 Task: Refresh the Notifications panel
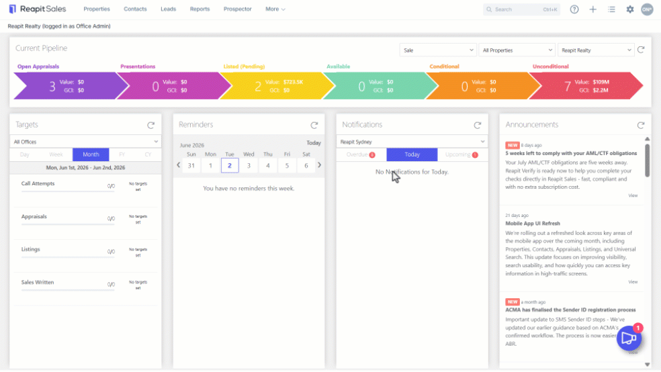coord(477,125)
